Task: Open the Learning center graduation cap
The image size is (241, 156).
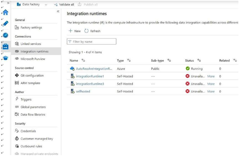Action: click(5, 58)
